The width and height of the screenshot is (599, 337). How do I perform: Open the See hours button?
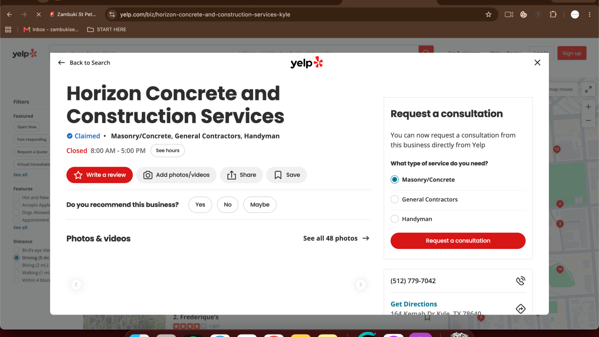168,151
